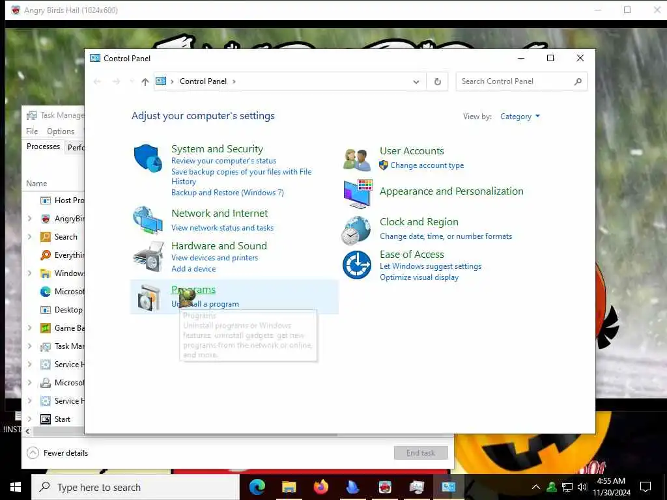The image size is (667, 500).
Task: Open the Programs category icon
Action: [x=149, y=297]
